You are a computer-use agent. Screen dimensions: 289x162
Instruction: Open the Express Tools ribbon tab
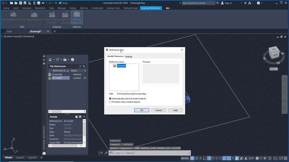tap(113, 8)
